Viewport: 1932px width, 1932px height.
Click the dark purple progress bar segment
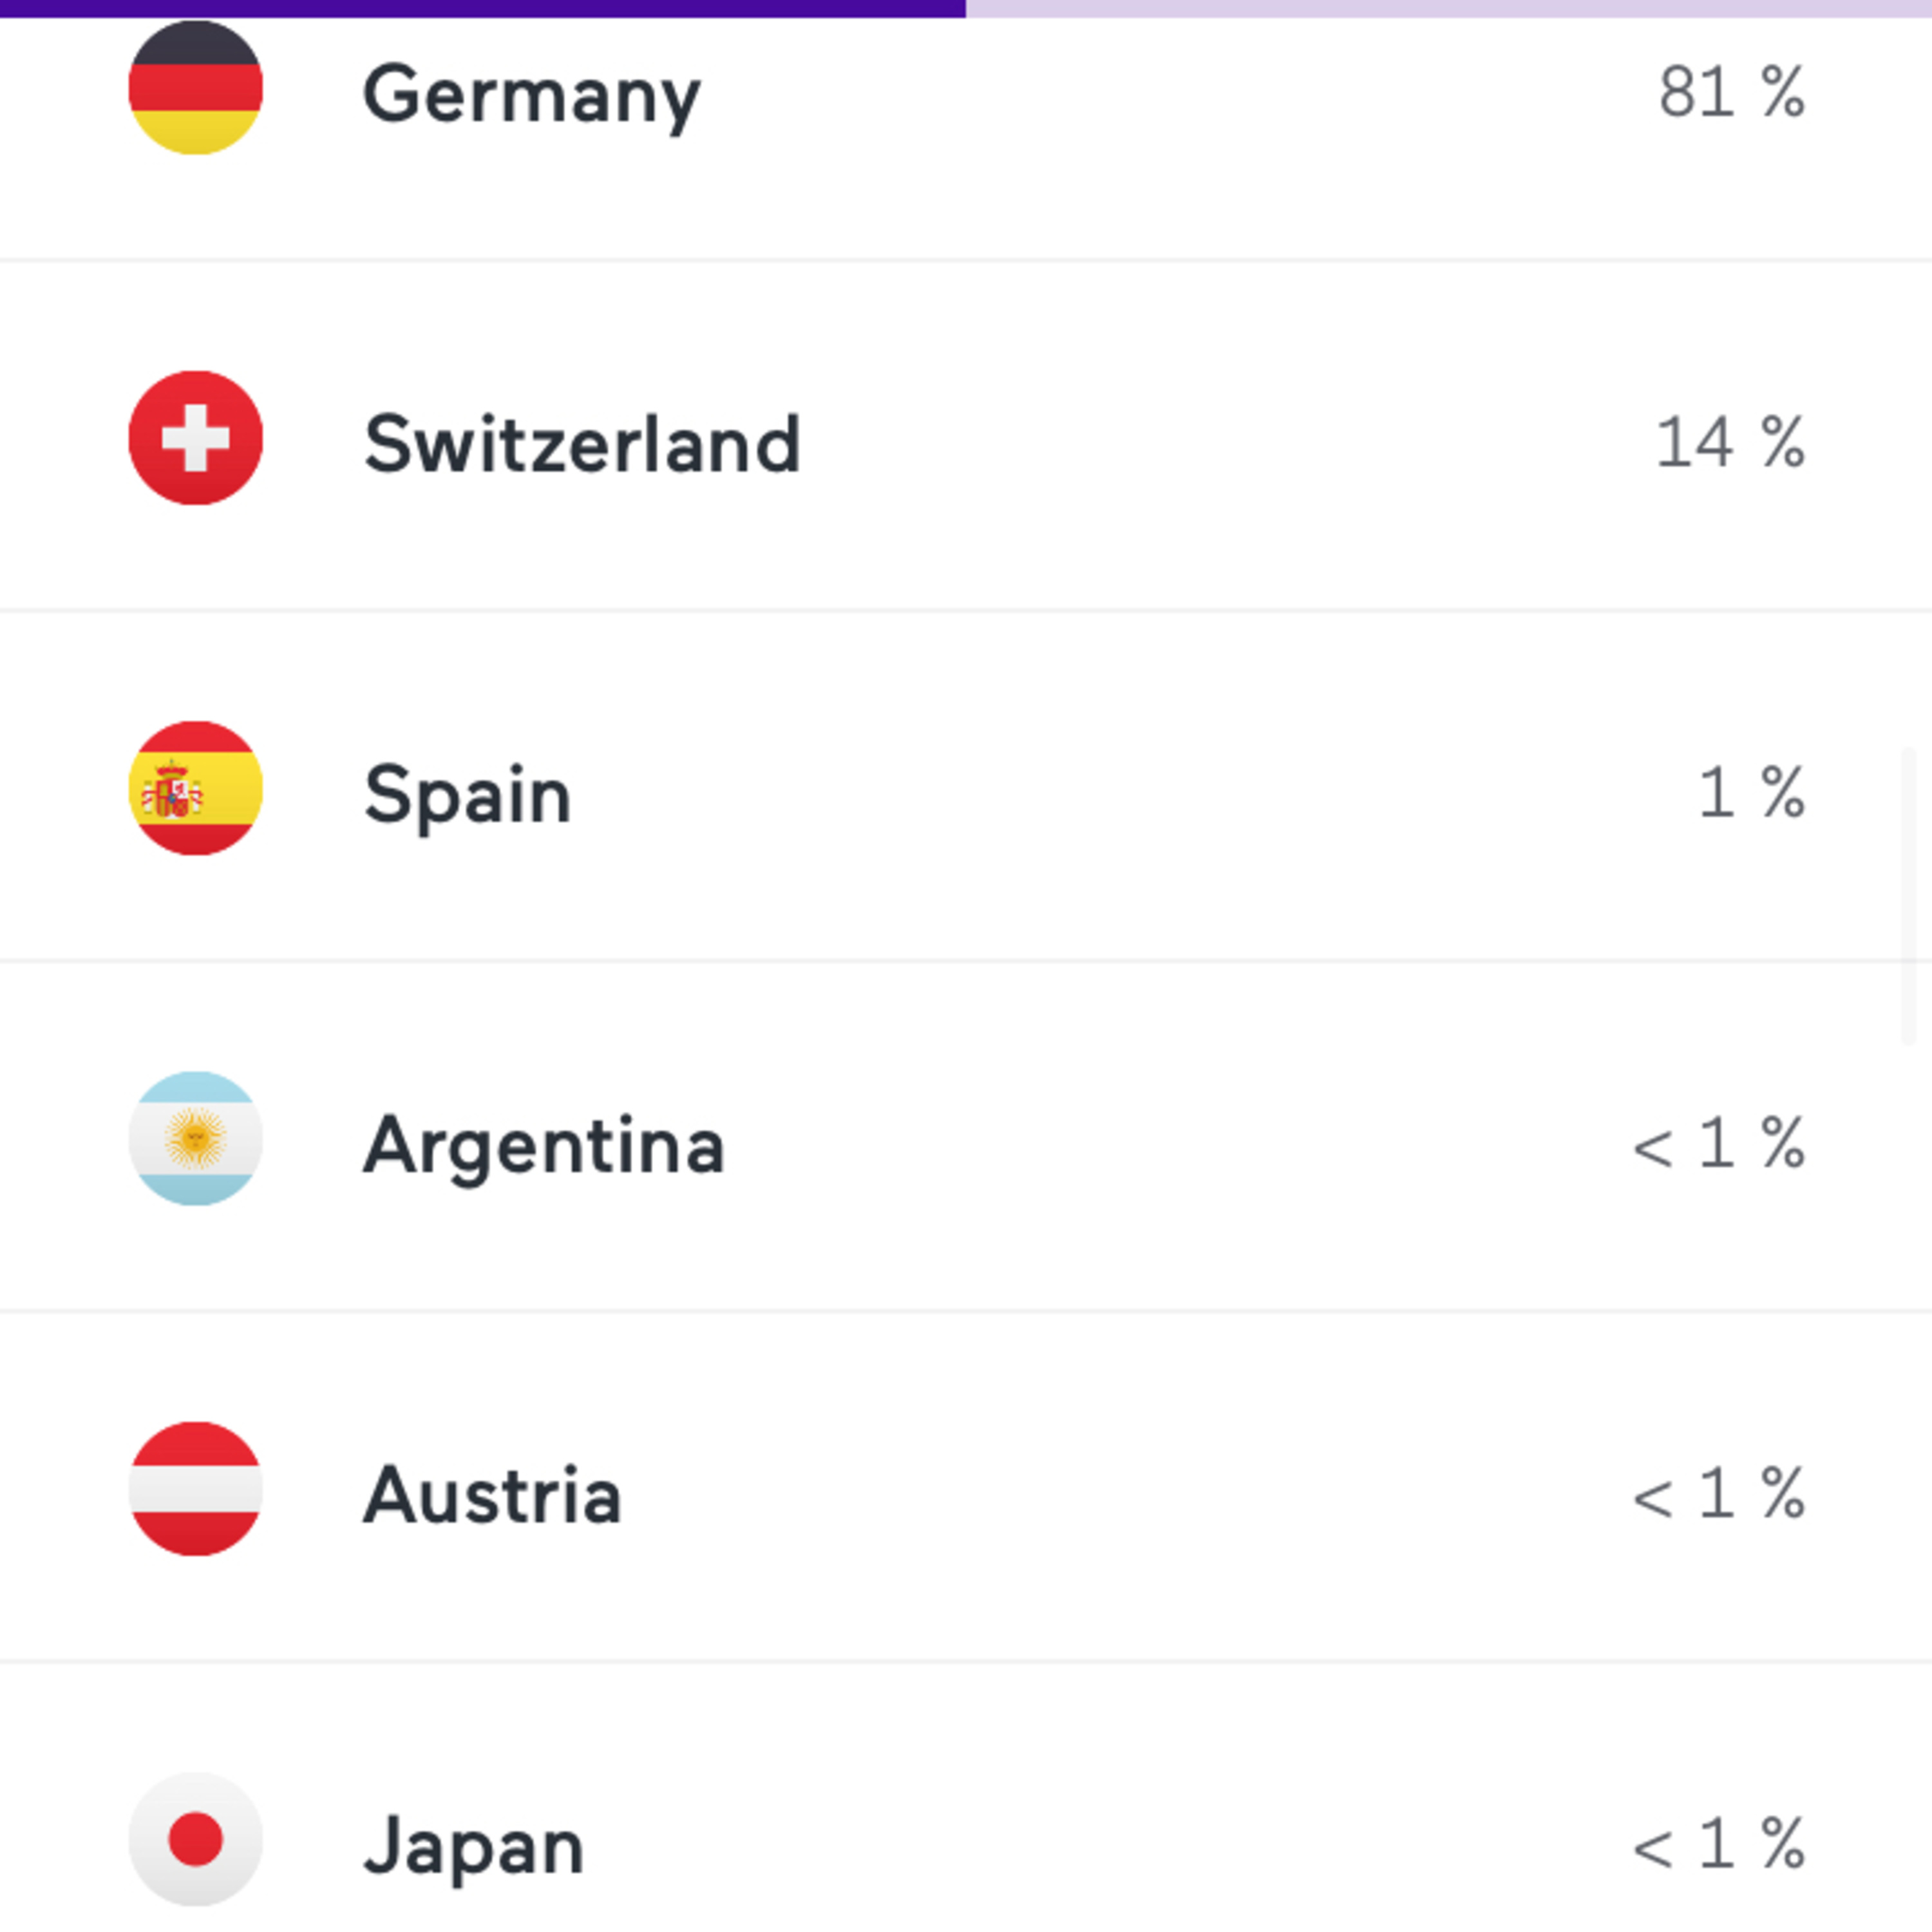[x=483, y=8]
